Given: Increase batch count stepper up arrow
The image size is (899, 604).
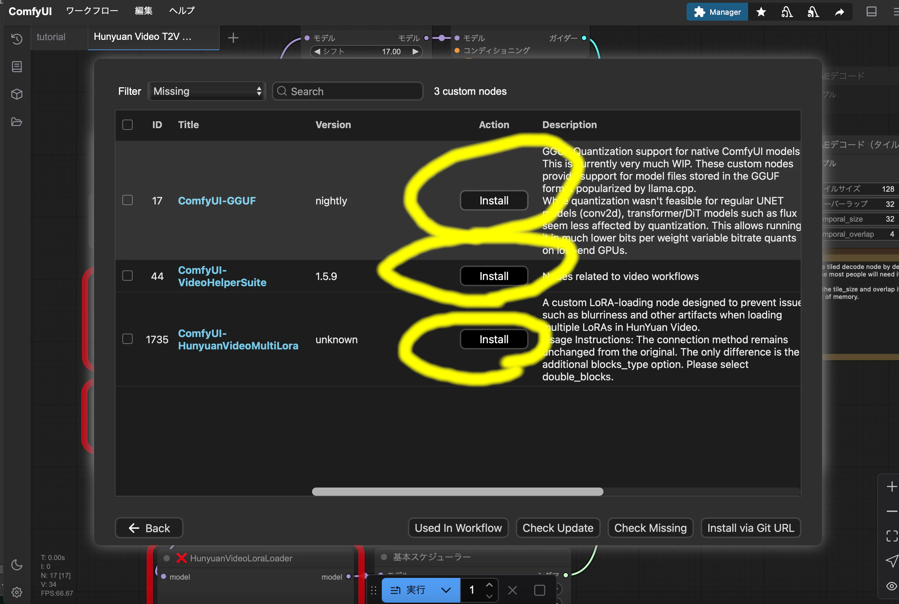Looking at the screenshot, I should [x=489, y=585].
